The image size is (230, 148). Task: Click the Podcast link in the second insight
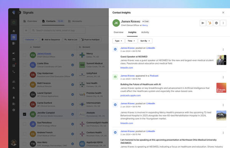pyautogui.click(x=154, y=76)
